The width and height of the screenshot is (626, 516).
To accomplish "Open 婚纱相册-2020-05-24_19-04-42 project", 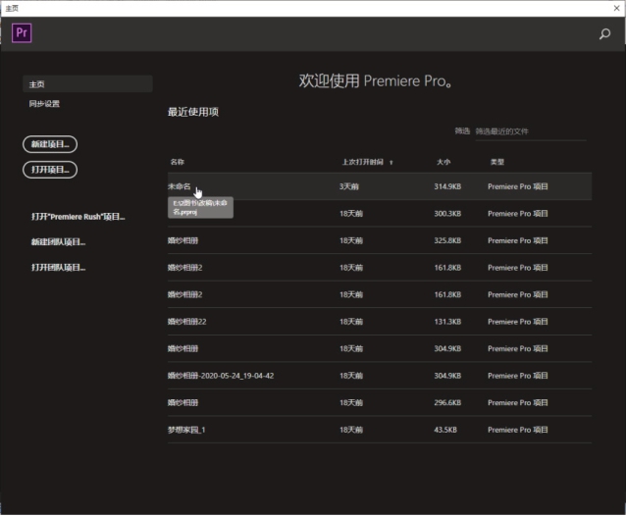I will [221, 376].
